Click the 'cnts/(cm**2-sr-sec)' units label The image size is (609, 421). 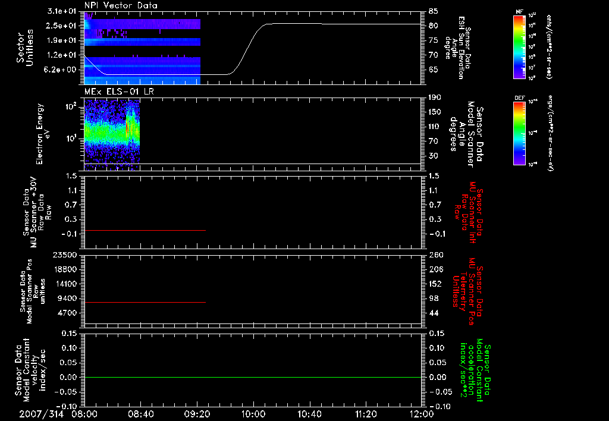[x=548, y=47]
